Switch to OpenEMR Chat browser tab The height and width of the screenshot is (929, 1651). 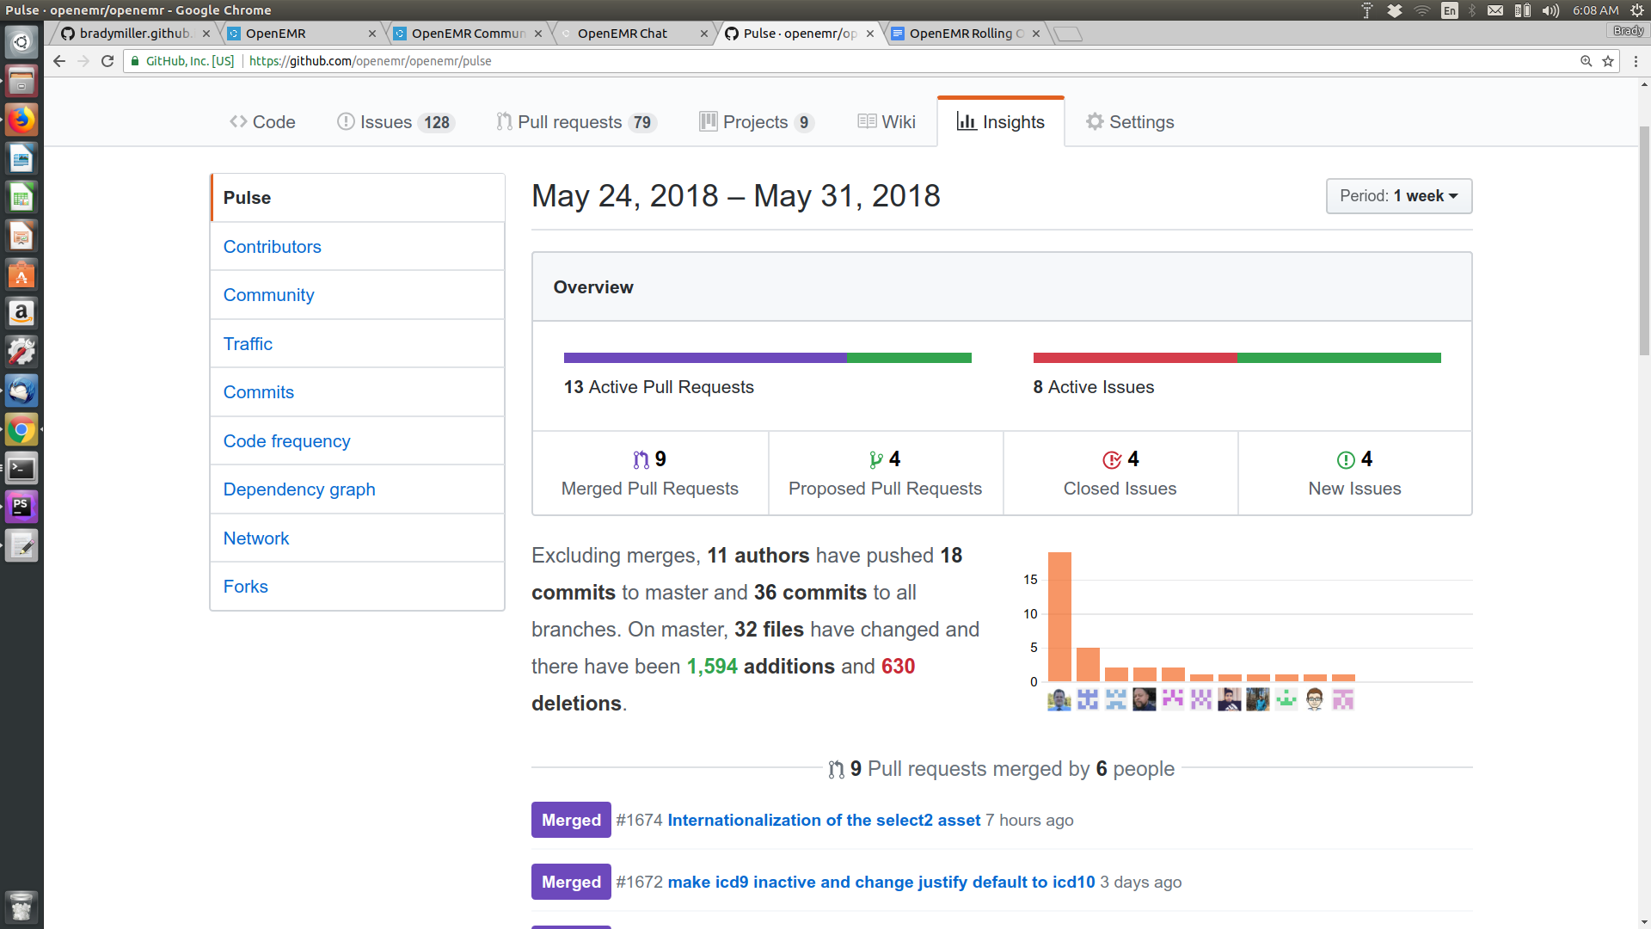coord(631,34)
